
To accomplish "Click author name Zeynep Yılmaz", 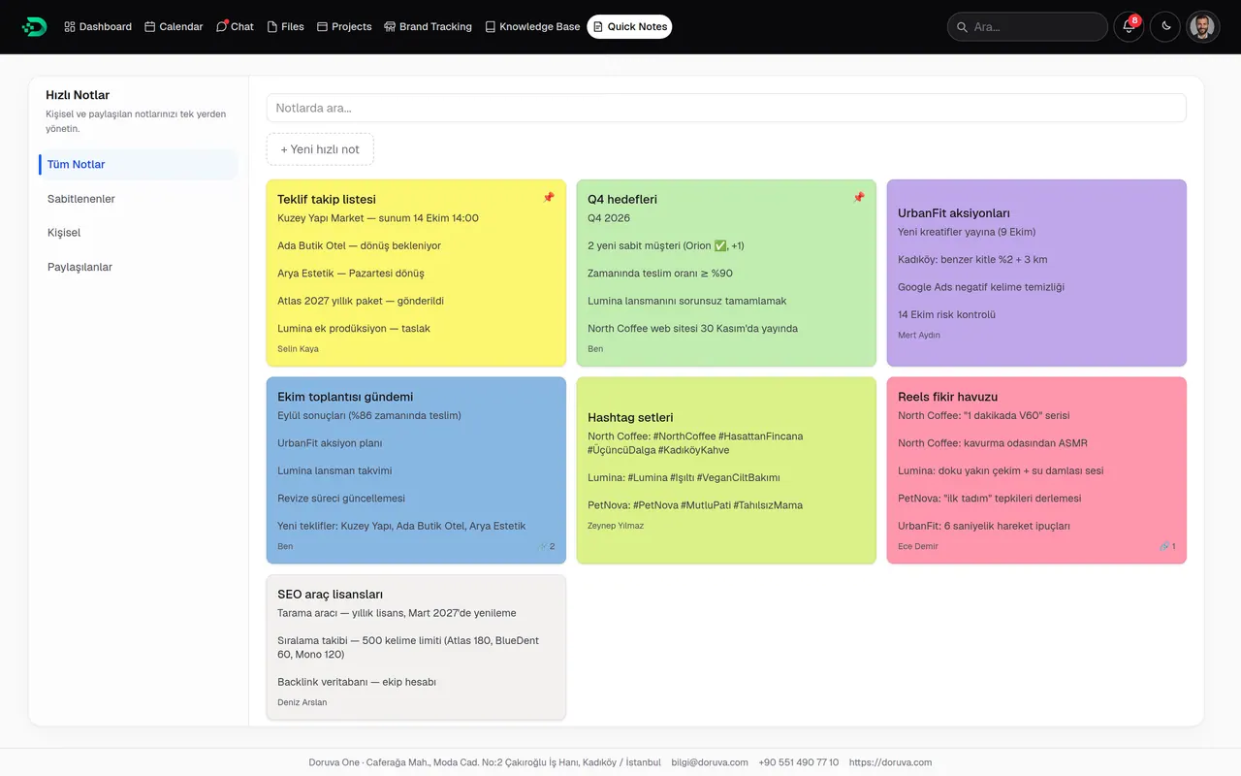I will pos(616,526).
